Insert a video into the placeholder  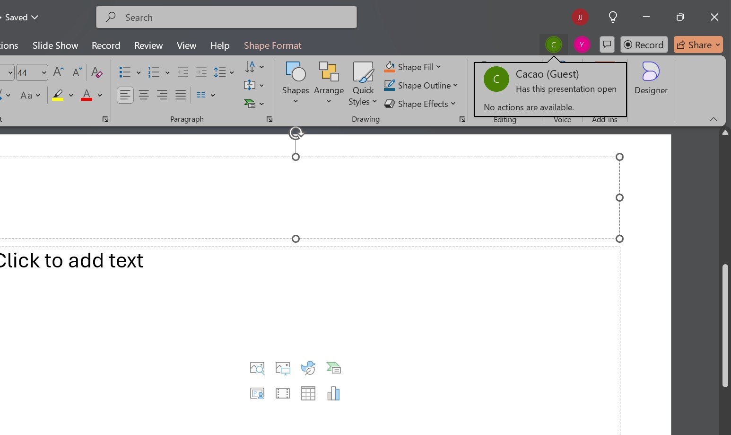click(283, 393)
